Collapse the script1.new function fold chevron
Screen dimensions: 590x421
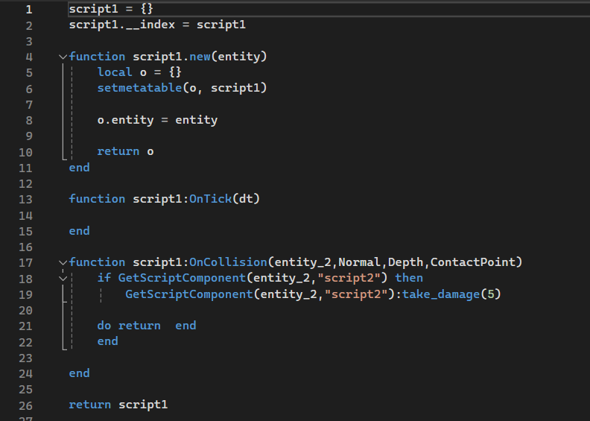(63, 57)
